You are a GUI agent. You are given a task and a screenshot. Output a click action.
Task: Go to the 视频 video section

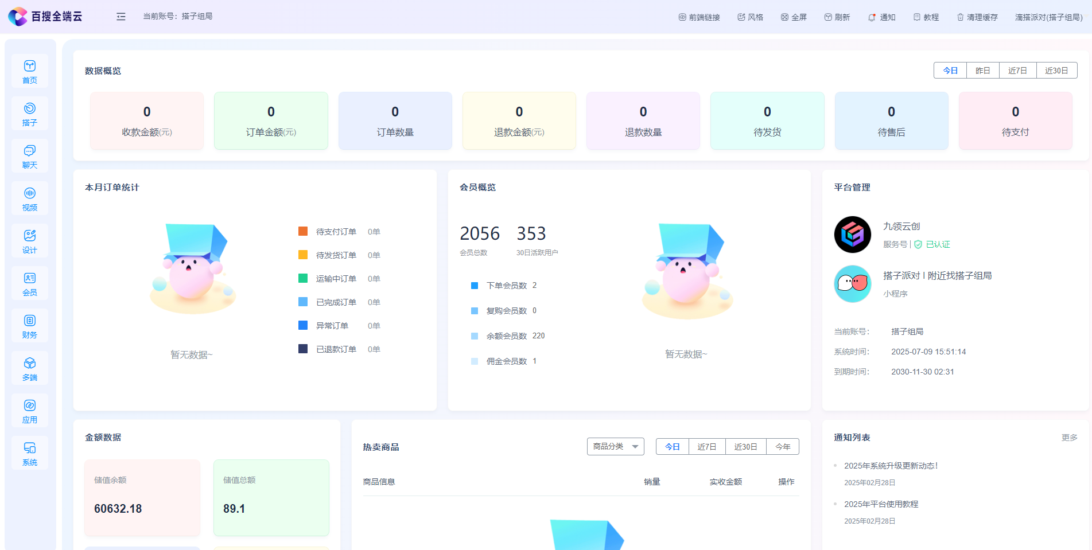[30, 198]
